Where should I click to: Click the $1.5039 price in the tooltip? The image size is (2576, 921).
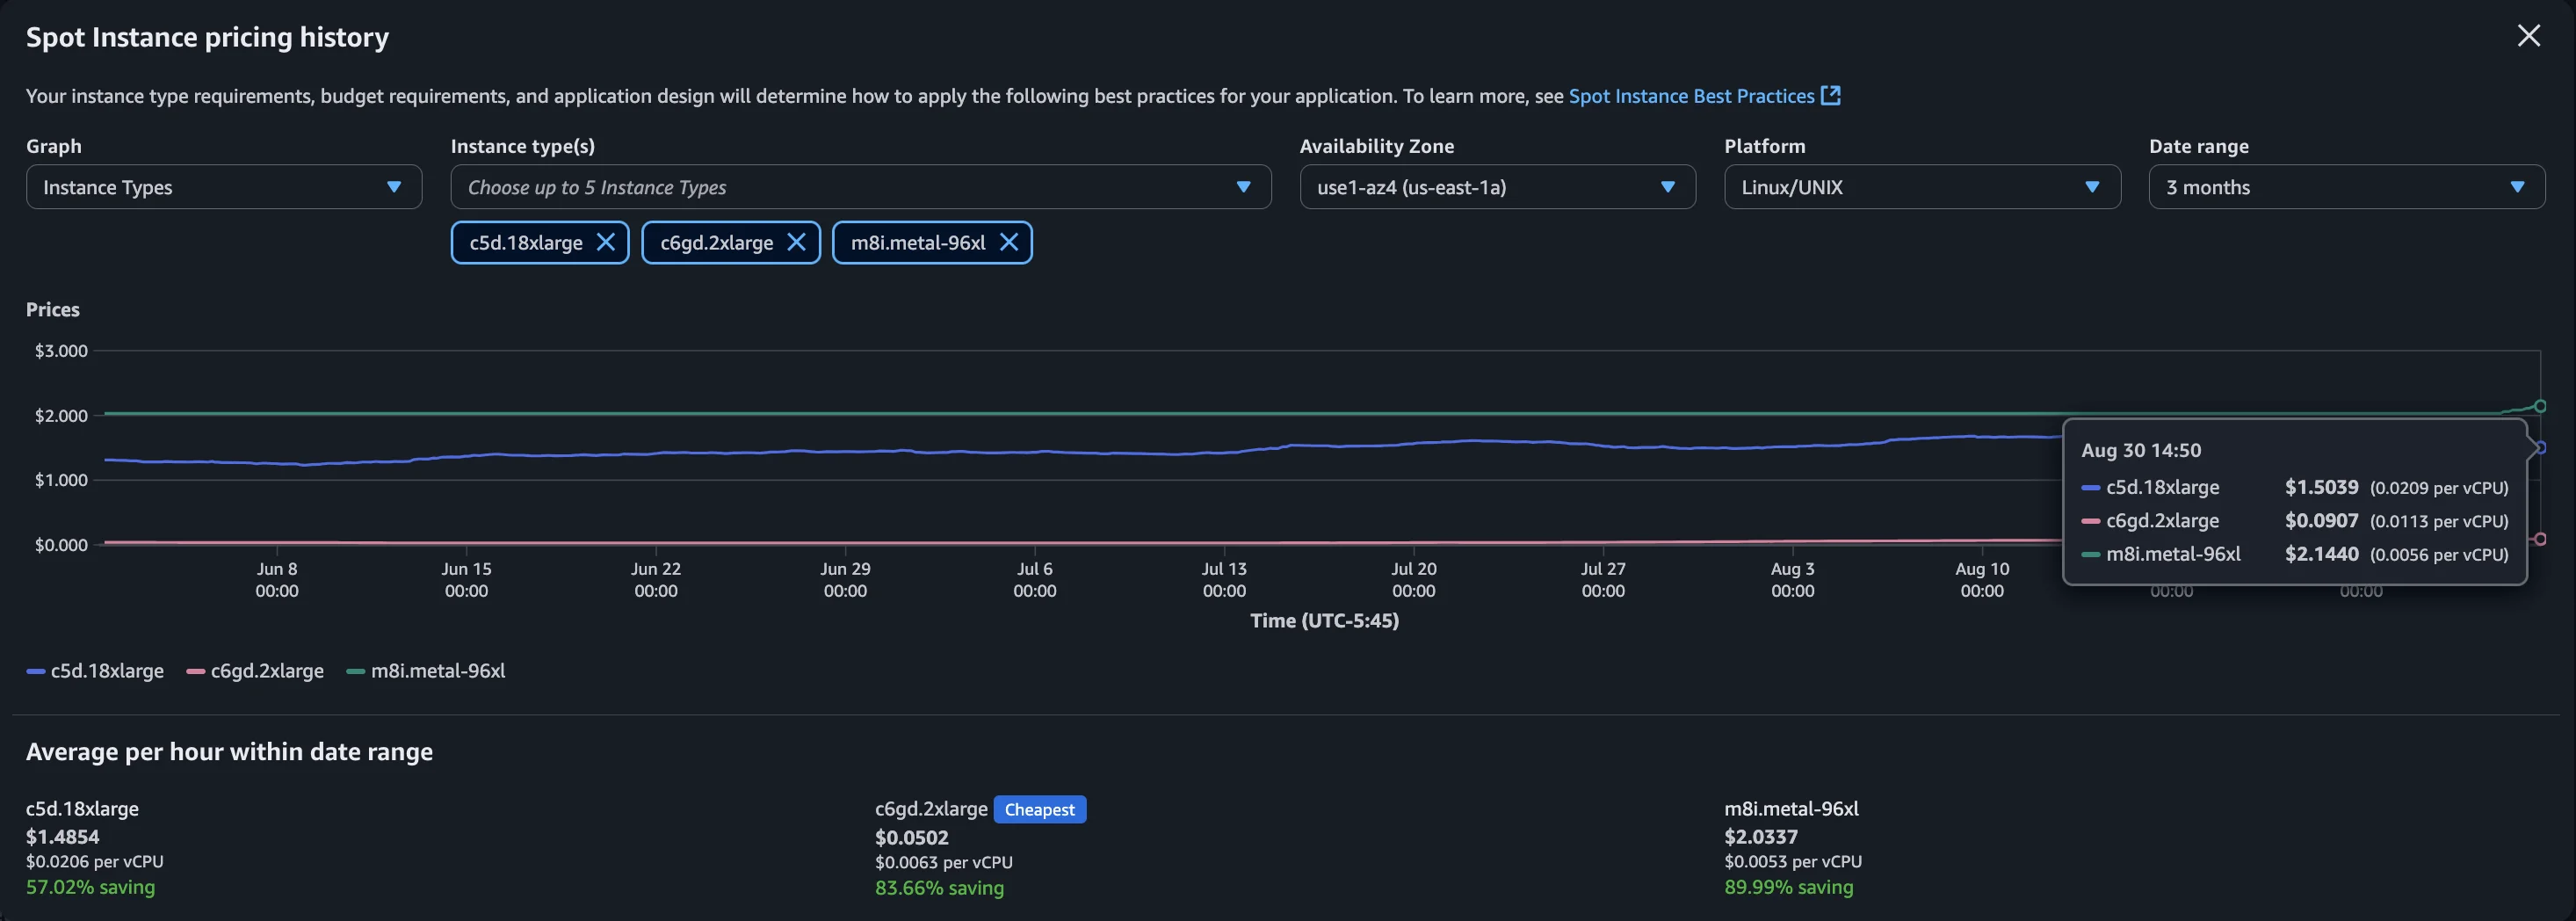click(x=2321, y=487)
